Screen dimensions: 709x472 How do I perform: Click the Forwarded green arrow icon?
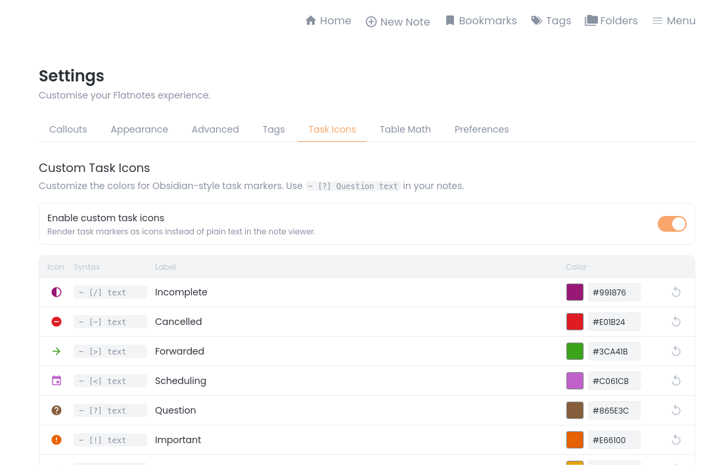tap(57, 351)
